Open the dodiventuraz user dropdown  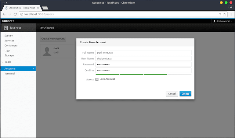(x=223, y=21)
